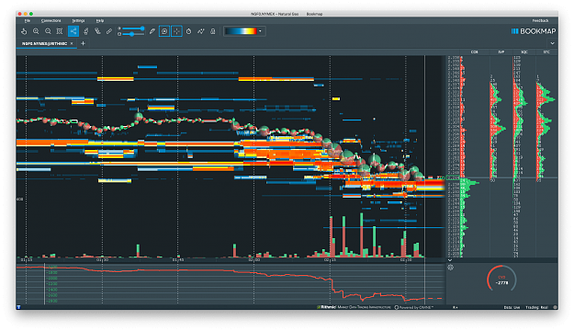Toggle the highlighted share/connections icon
Screen dimensions: 574x331
(73, 31)
